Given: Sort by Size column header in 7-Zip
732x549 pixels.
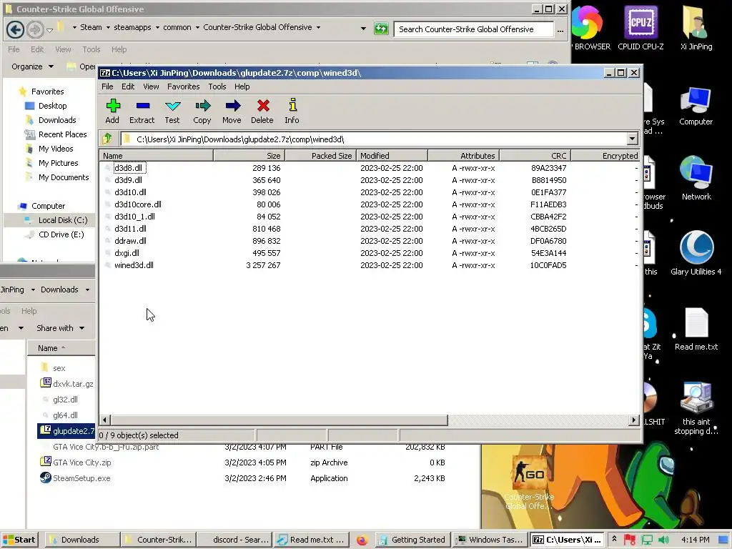Looking at the screenshot, I should coord(249,155).
